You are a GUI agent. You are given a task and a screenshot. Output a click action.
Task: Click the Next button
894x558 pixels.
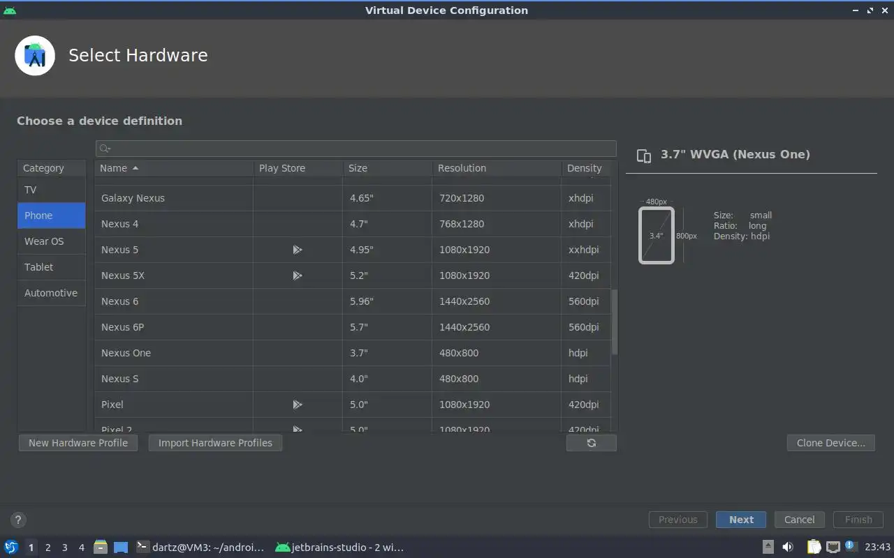[741, 520]
